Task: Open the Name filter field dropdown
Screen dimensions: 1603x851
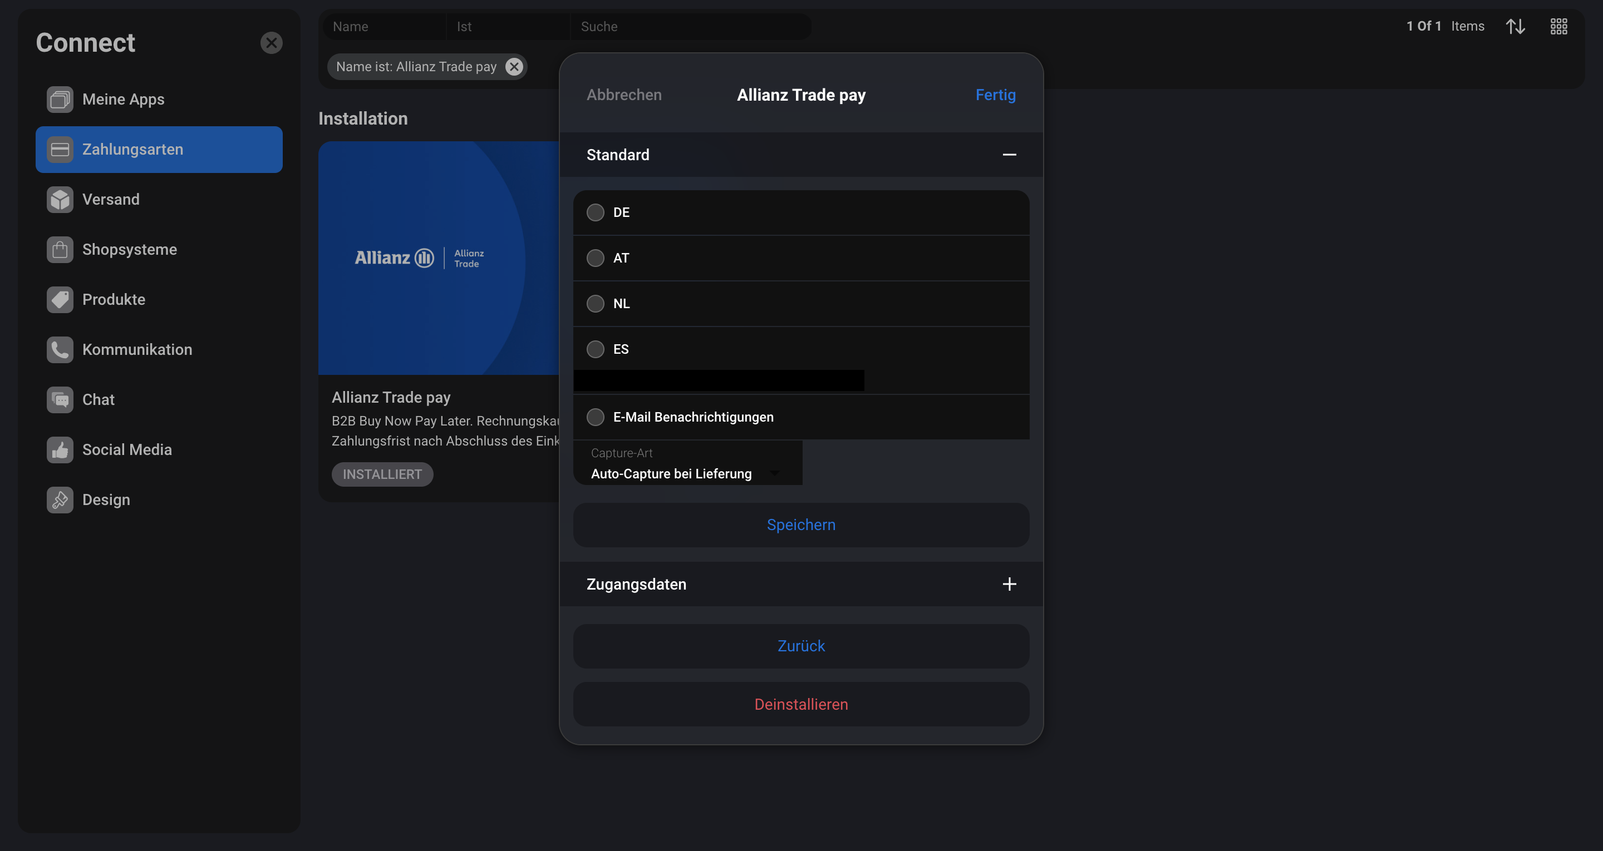Action: point(385,27)
